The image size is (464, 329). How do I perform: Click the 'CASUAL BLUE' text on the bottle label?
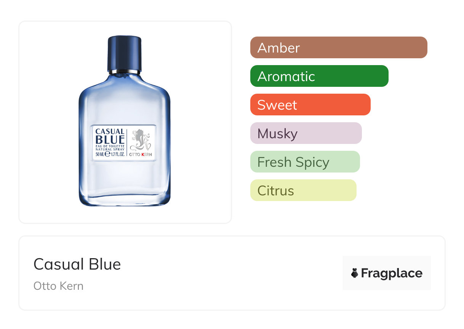[110, 136]
